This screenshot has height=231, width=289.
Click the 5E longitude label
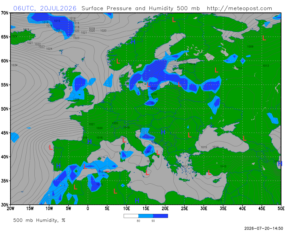click(x=107, y=208)
